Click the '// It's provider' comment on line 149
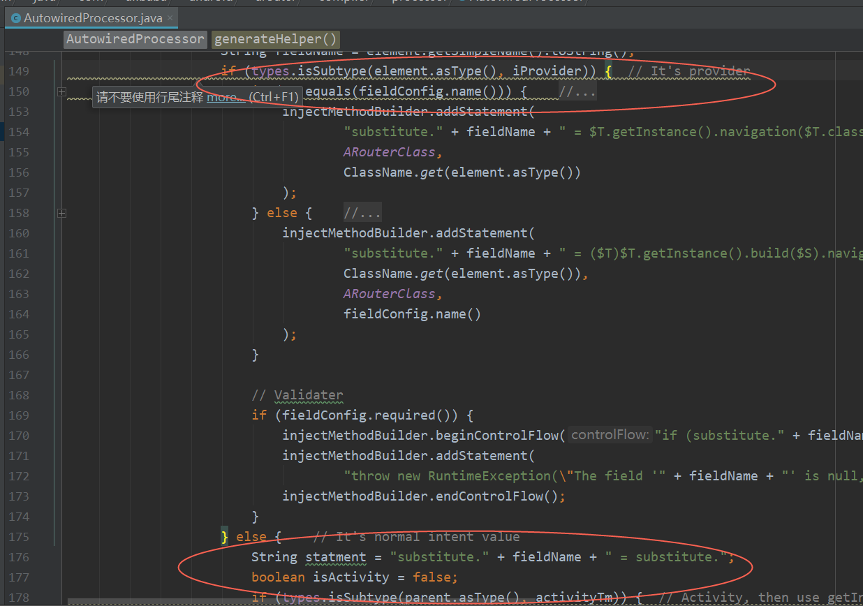863x606 pixels. click(x=689, y=71)
